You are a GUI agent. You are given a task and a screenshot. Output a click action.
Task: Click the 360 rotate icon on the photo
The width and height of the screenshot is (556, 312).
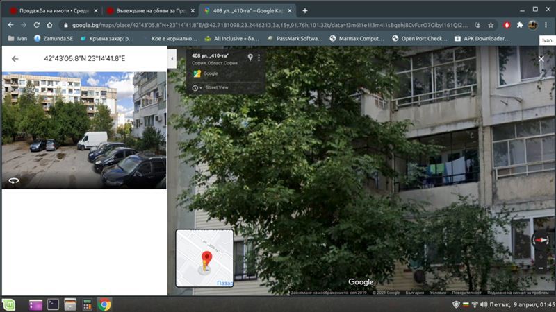pyautogui.click(x=13, y=181)
